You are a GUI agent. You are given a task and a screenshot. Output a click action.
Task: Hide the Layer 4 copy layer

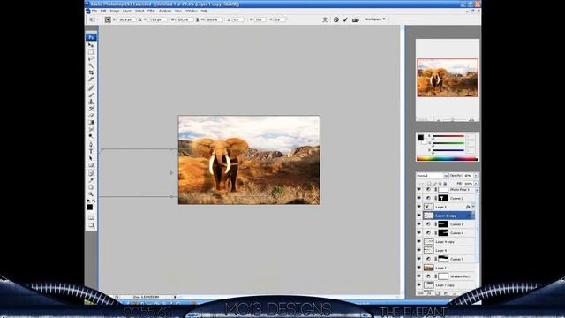[x=419, y=241]
